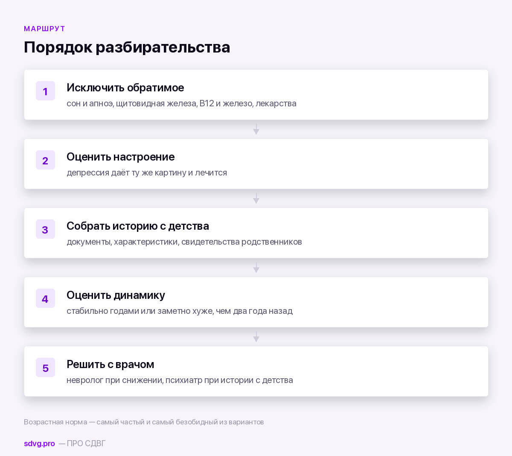
Task: Open the sdvg.pro link
Action: [39, 444]
